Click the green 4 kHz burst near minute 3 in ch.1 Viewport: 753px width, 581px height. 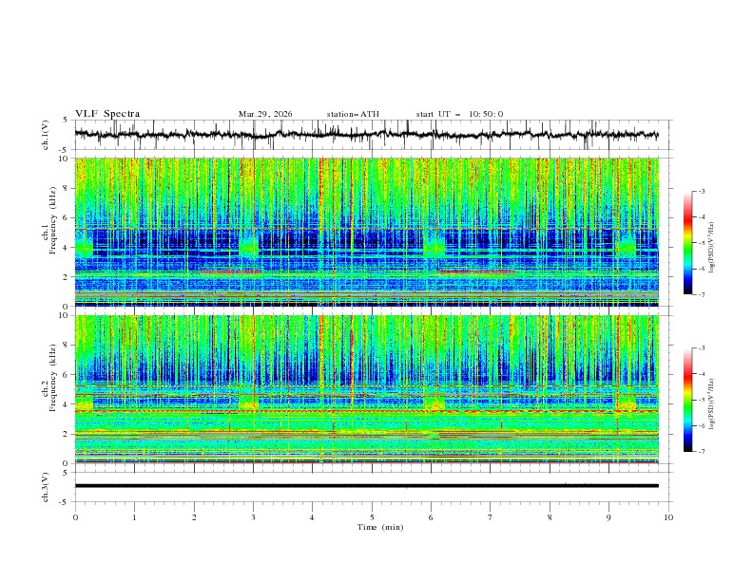[249, 247]
